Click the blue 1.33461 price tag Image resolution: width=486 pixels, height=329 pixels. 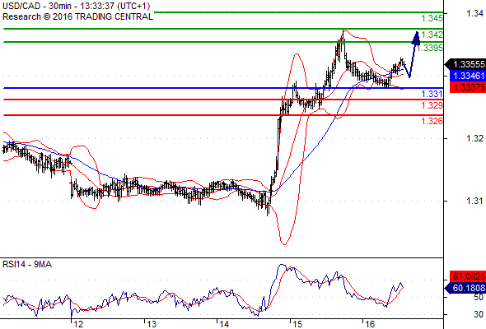[x=468, y=76]
